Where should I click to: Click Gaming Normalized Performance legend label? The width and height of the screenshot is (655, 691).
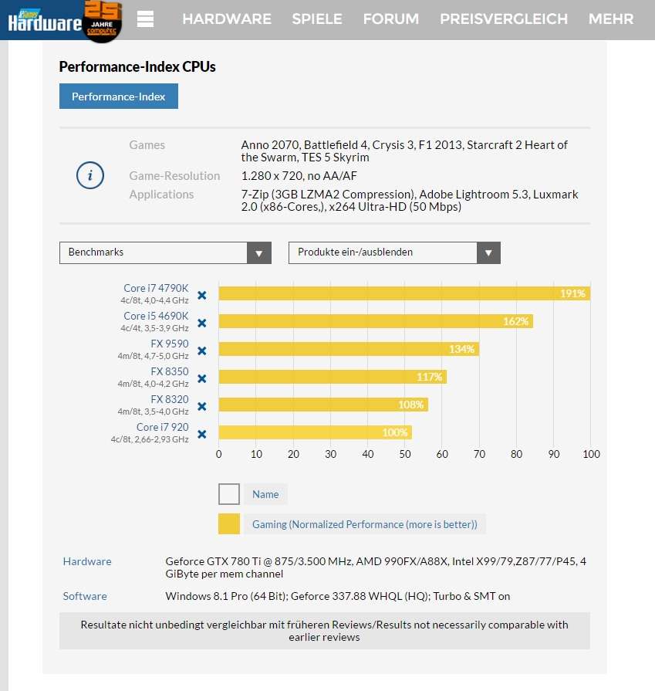[365, 524]
